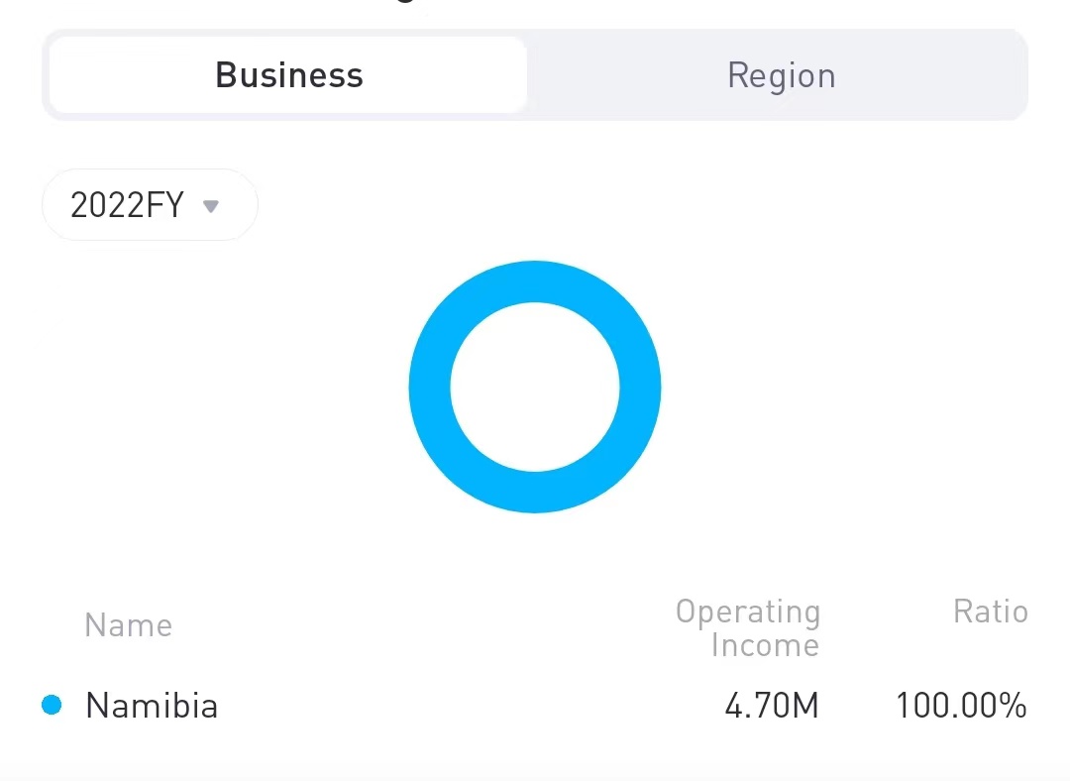Viewport: 1070px width, 781px height.
Task: Click the gray track of the Business/Region switcher
Action: click(535, 115)
